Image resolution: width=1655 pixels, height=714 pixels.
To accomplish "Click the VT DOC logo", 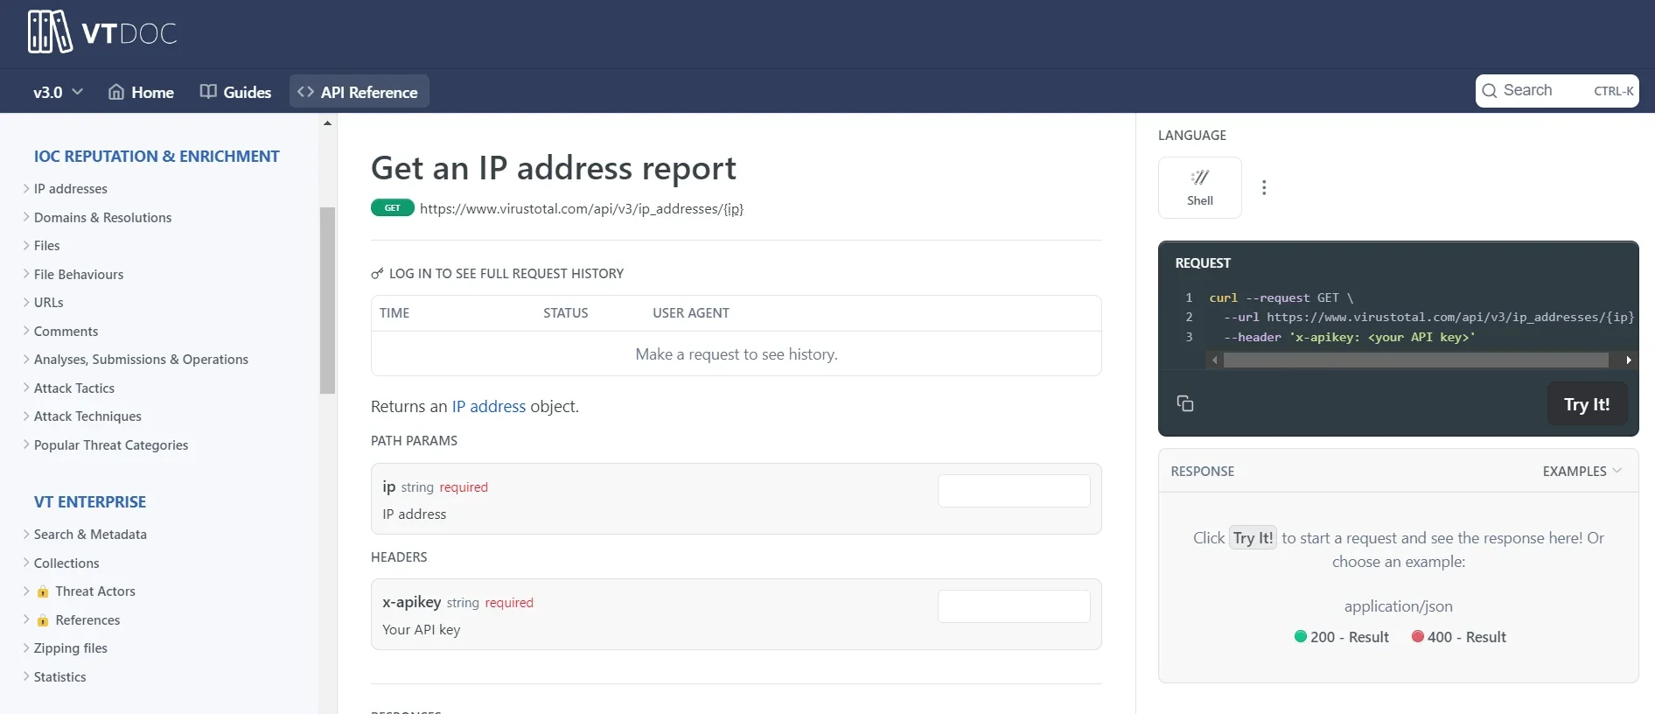I will (102, 32).
